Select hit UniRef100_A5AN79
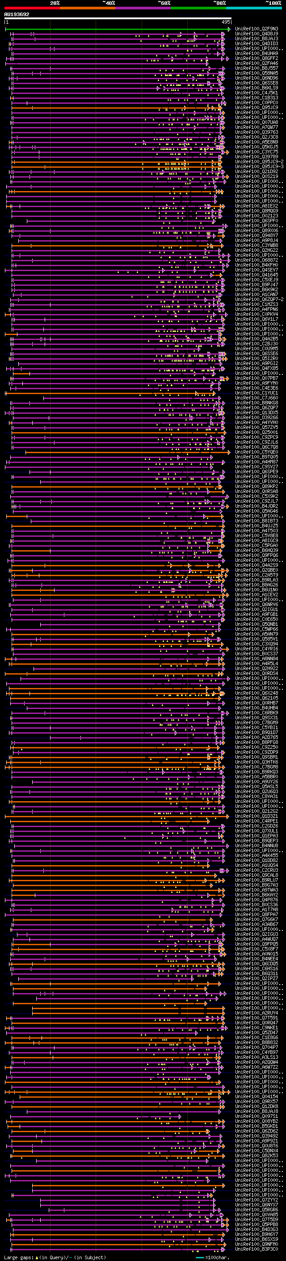The height and width of the screenshot is (1261, 286). (257, 634)
